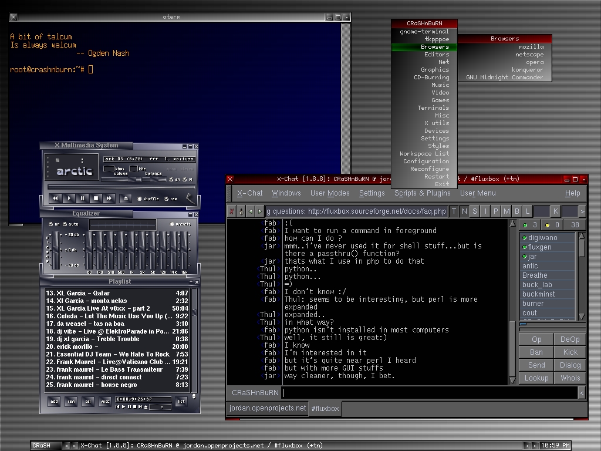Image resolution: width=601 pixels, height=451 pixels.
Task: Select track 17 da weasel in the Playlist
Action: 117,324
